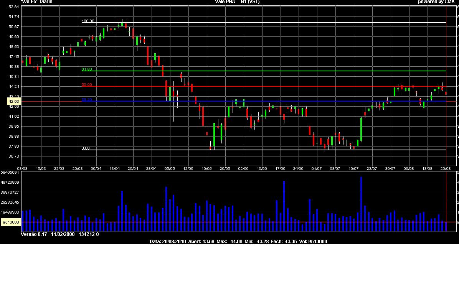Select the 19/05 date axis marker
The width and height of the screenshot is (459, 288).
[x=207, y=168]
